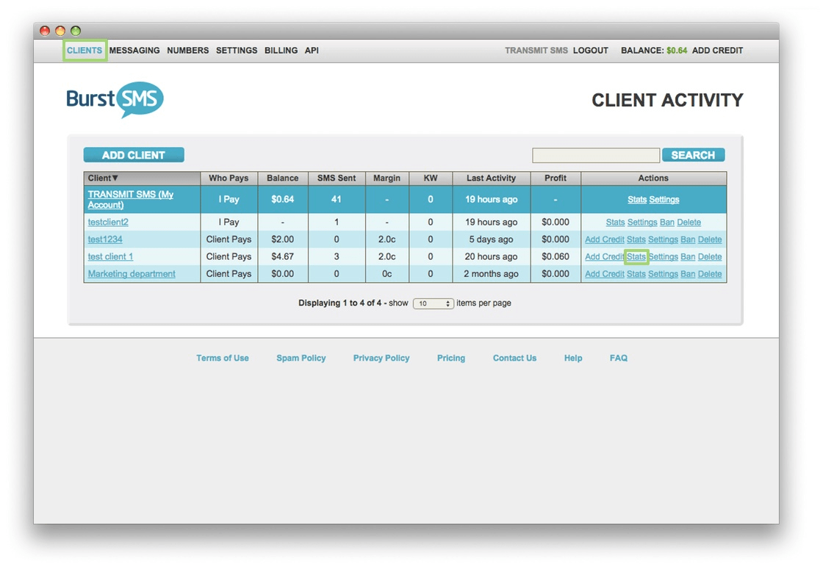Screen dimensions: 820x570
Task: Ban the test1234 client
Action: coord(688,239)
